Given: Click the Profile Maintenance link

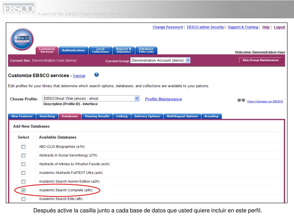Looking at the screenshot, I should coord(163,99).
